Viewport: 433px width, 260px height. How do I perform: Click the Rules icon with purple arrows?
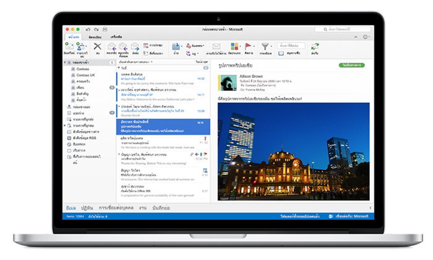(x=189, y=53)
